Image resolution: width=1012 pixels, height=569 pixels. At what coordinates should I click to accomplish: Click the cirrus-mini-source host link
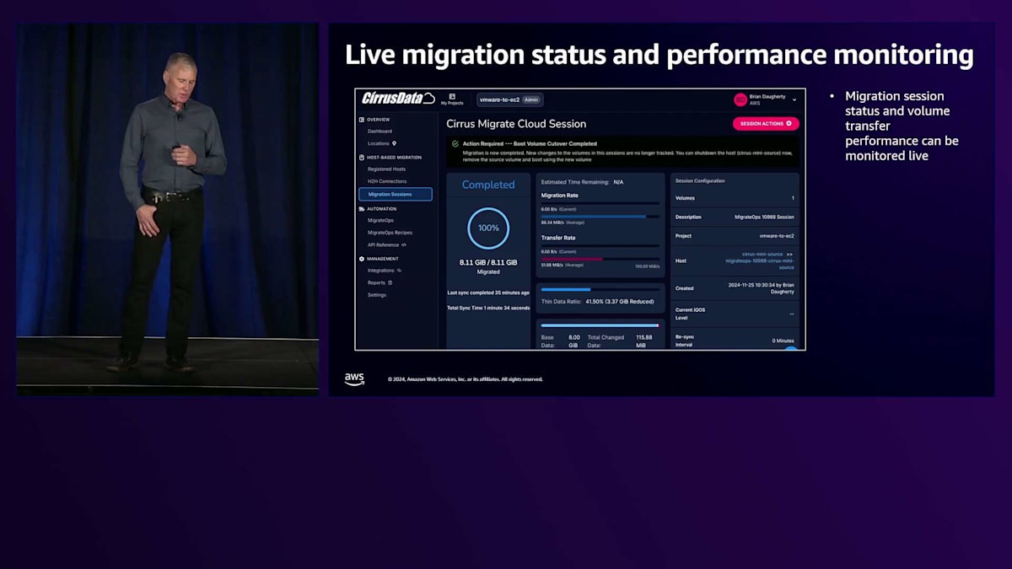click(x=764, y=254)
